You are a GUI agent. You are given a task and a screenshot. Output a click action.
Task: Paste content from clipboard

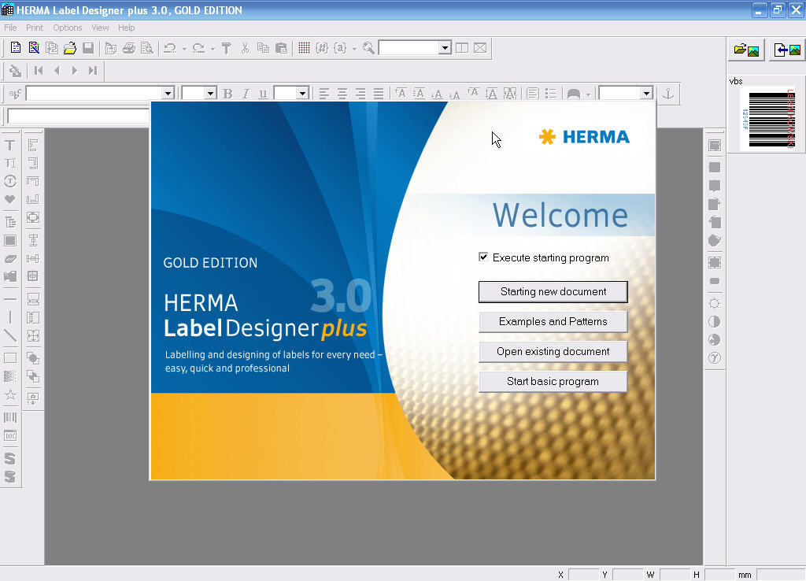[x=282, y=47]
